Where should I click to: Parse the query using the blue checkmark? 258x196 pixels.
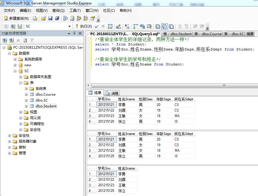point(96,26)
